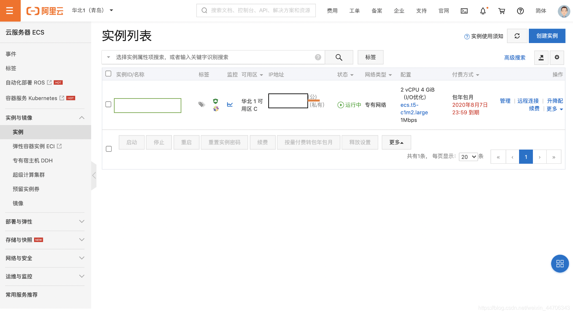This screenshot has width=573, height=314.
Task: Click the 创建实例 button
Action: [x=547, y=36]
